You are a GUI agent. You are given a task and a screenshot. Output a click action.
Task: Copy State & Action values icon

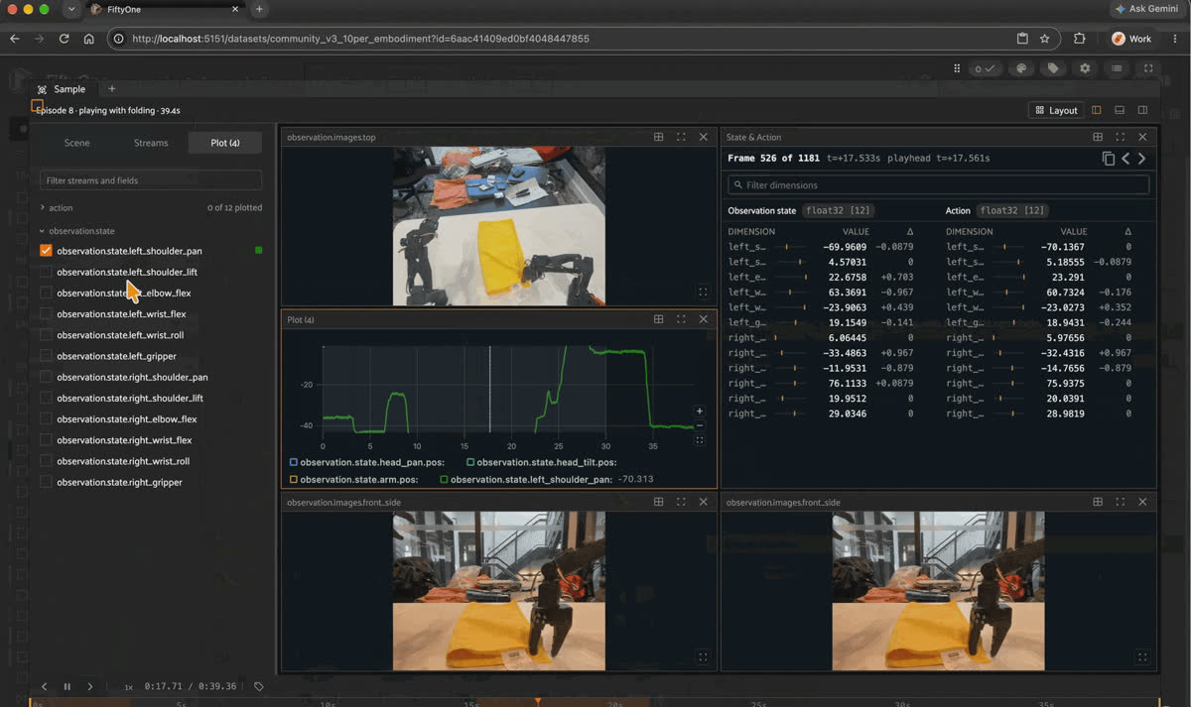[1109, 159]
